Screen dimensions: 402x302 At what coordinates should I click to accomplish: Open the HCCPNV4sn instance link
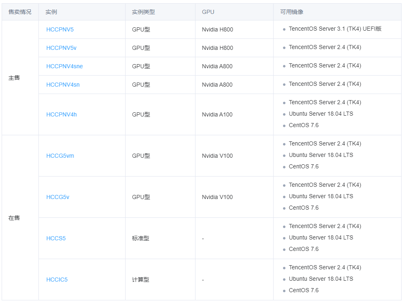coord(63,85)
